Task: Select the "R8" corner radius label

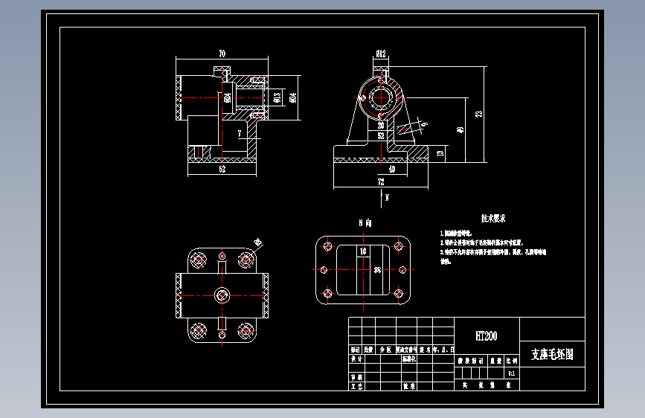Action: pos(258,242)
